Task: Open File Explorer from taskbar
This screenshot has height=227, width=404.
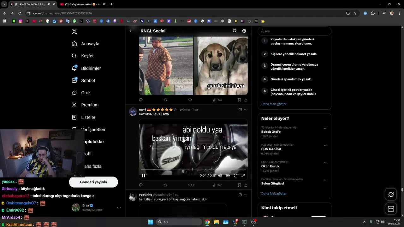Action: 216,222
